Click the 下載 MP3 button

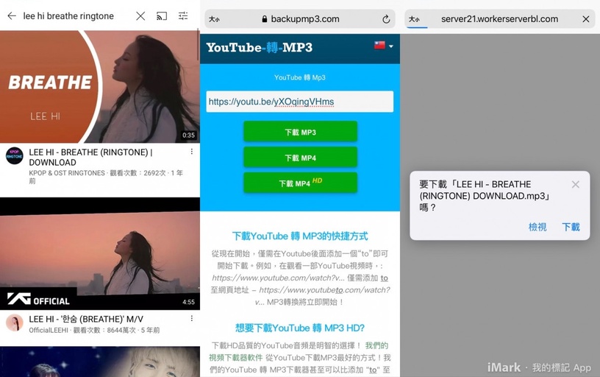(x=301, y=132)
